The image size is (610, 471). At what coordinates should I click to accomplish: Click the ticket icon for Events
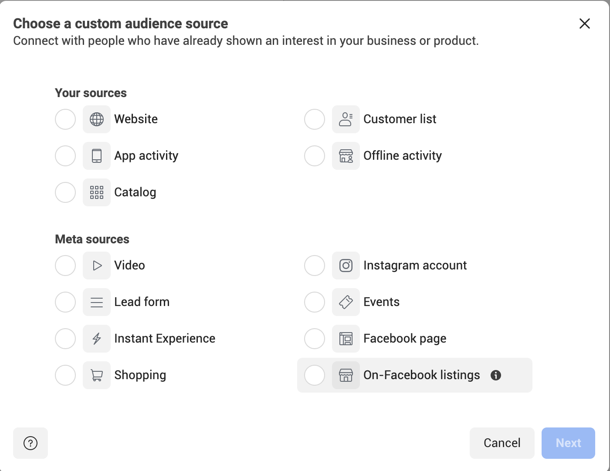346,302
